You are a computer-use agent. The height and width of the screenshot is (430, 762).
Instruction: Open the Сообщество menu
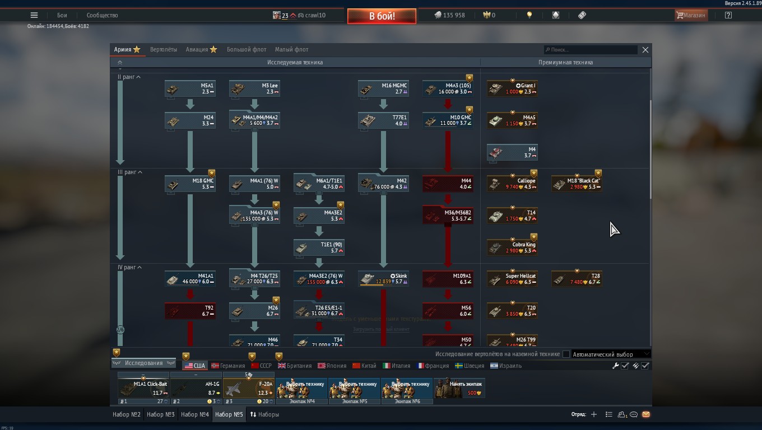point(102,15)
